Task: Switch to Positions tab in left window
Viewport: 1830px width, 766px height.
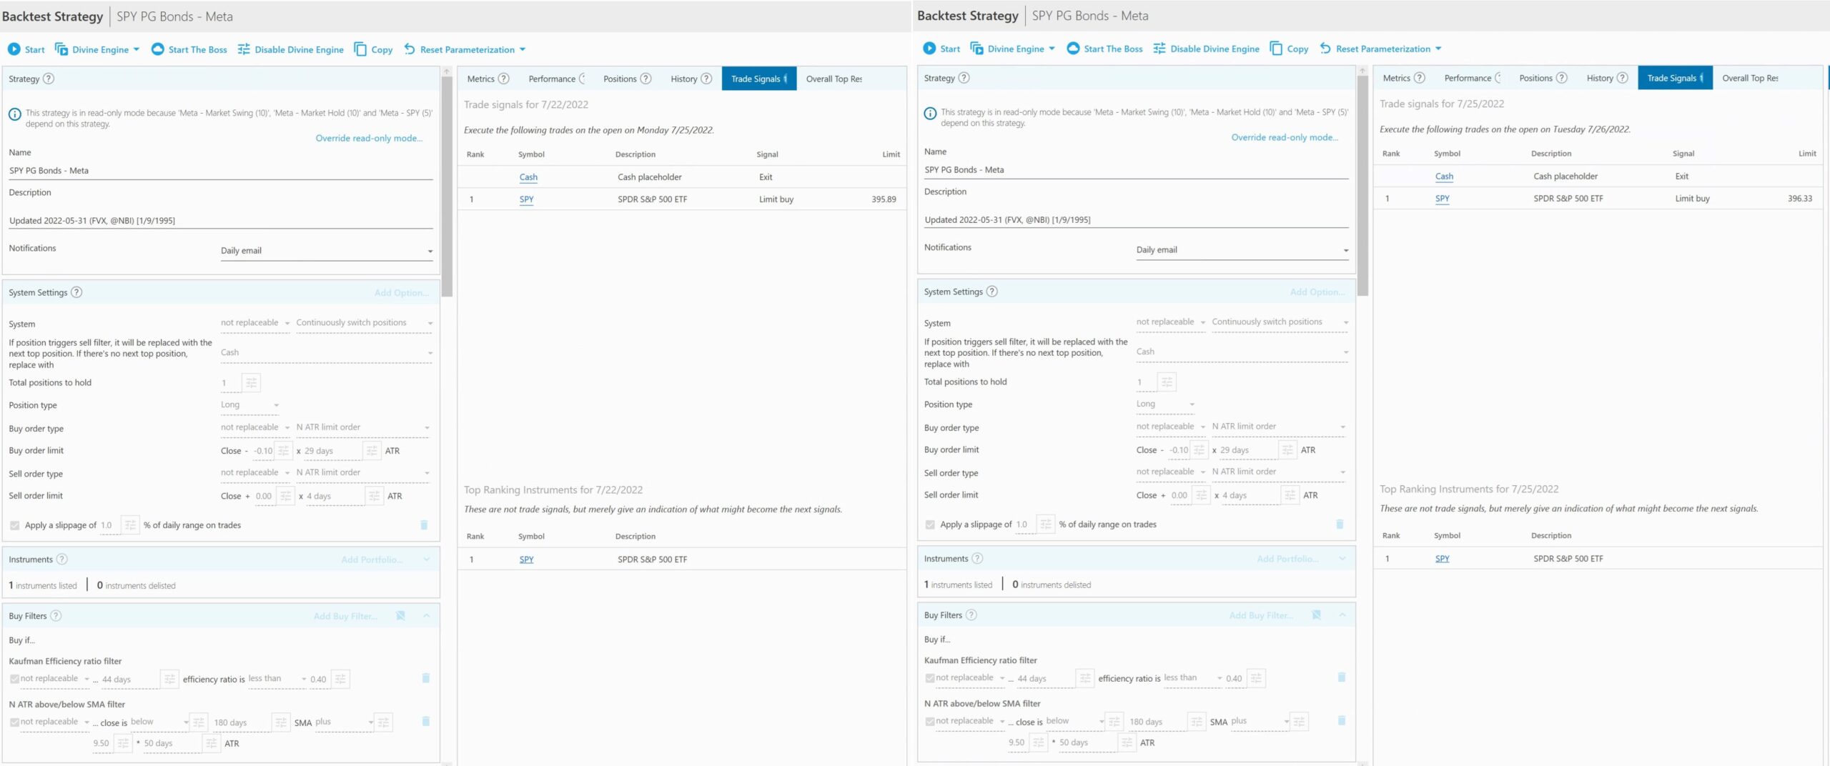Action: (x=620, y=79)
